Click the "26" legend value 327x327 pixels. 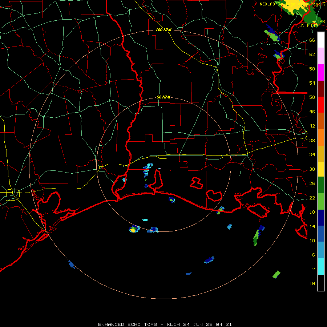312,183
